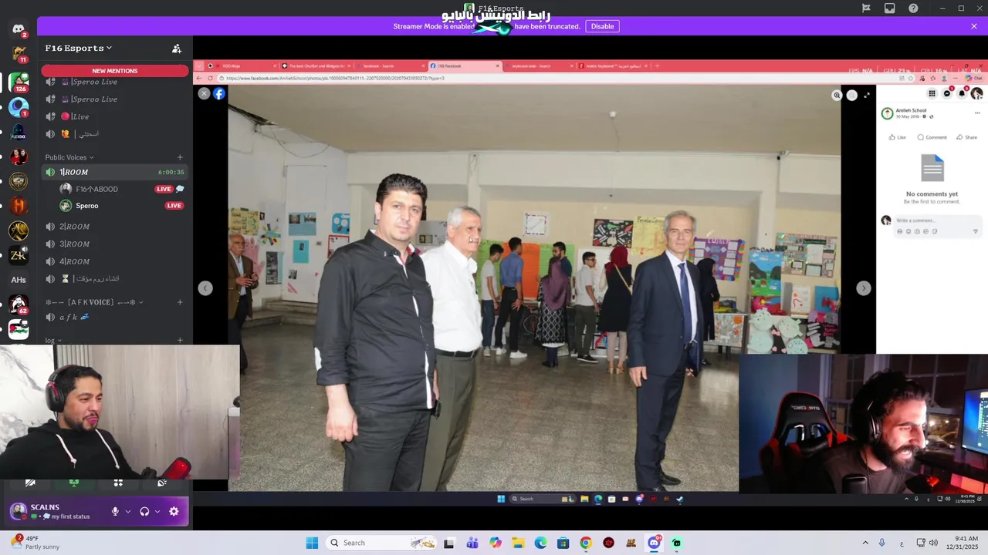This screenshot has height=555, width=988.
Task: Open the server with 62 mentions badge
Action: [x=19, y=304]
